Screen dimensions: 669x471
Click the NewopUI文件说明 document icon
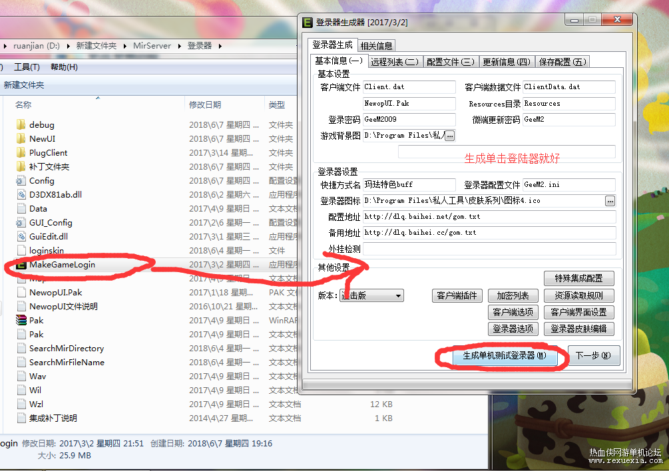click(21, 307)
